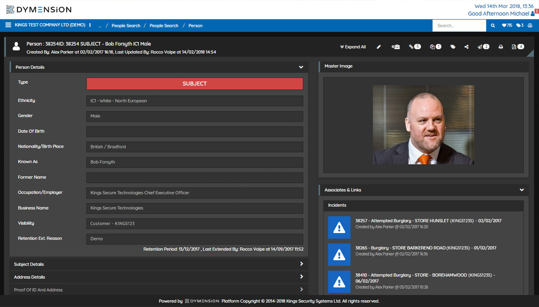539x307 pixels.
Task: Click the underscore breadcrumb root
Action: coord(100,26)
